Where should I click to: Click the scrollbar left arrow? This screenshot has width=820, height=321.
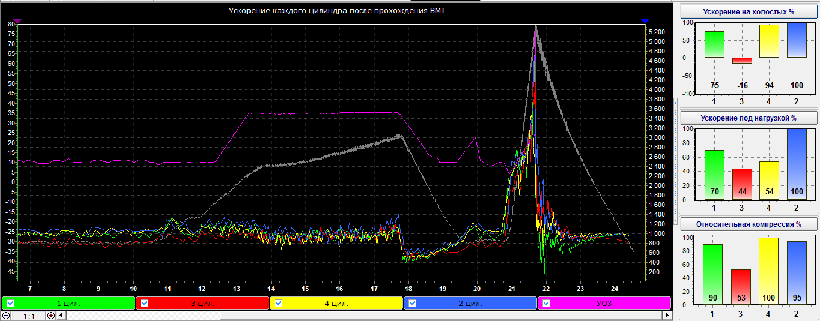coord(61,316)
